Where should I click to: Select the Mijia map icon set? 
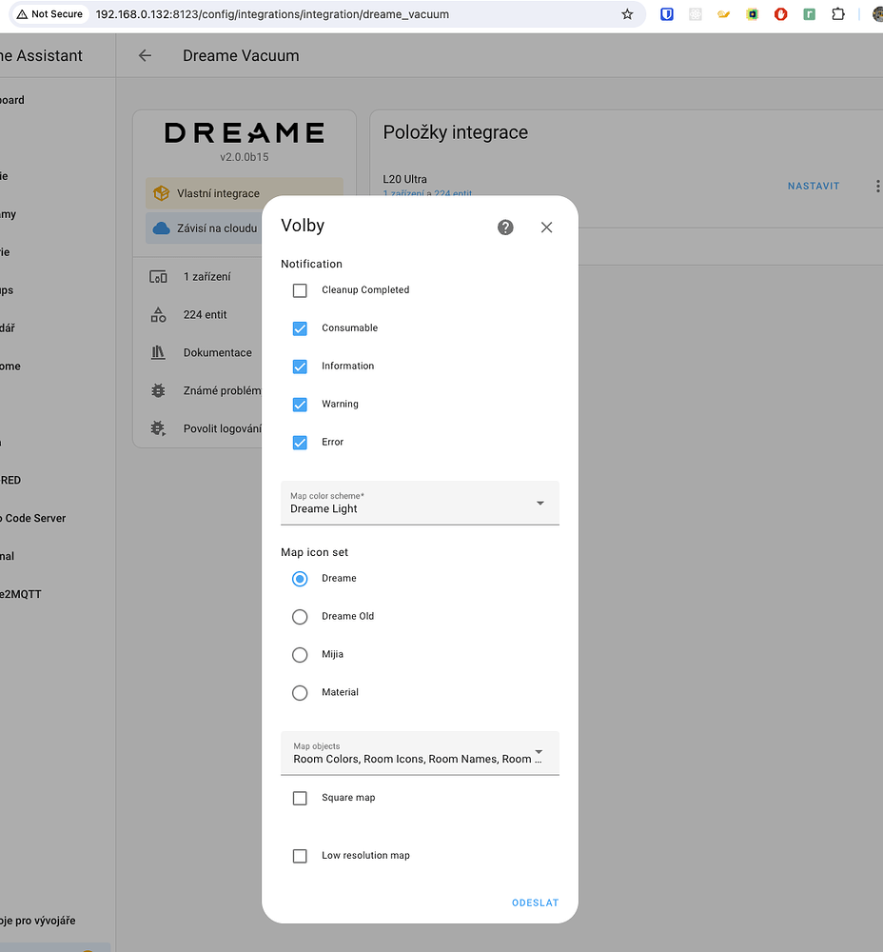pos(300,654)
